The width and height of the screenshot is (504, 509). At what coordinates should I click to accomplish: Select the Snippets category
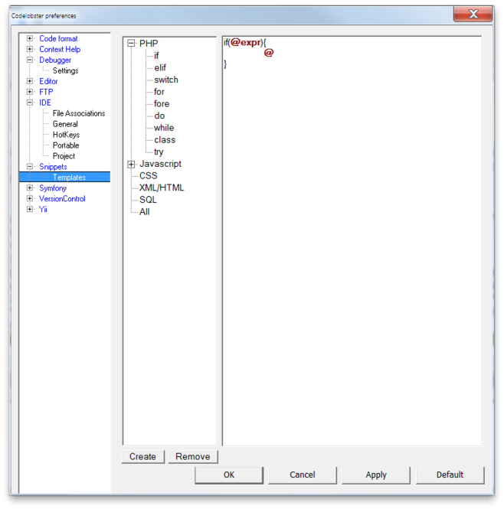pos(53,167)
